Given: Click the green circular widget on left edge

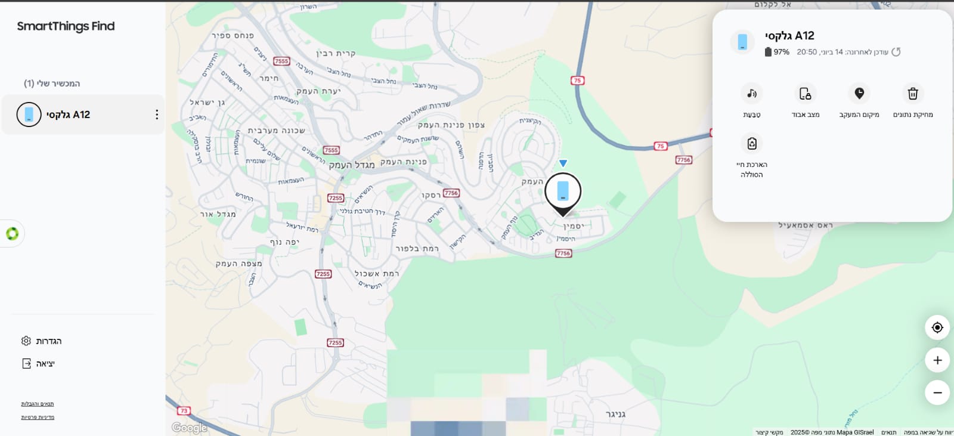Looking at the screenshot, I should click(x=12, y=233).
